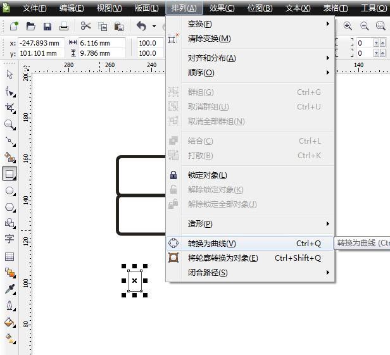390x355 pixels.
Task: Click the Open folder icon
Action: (30, 26)
